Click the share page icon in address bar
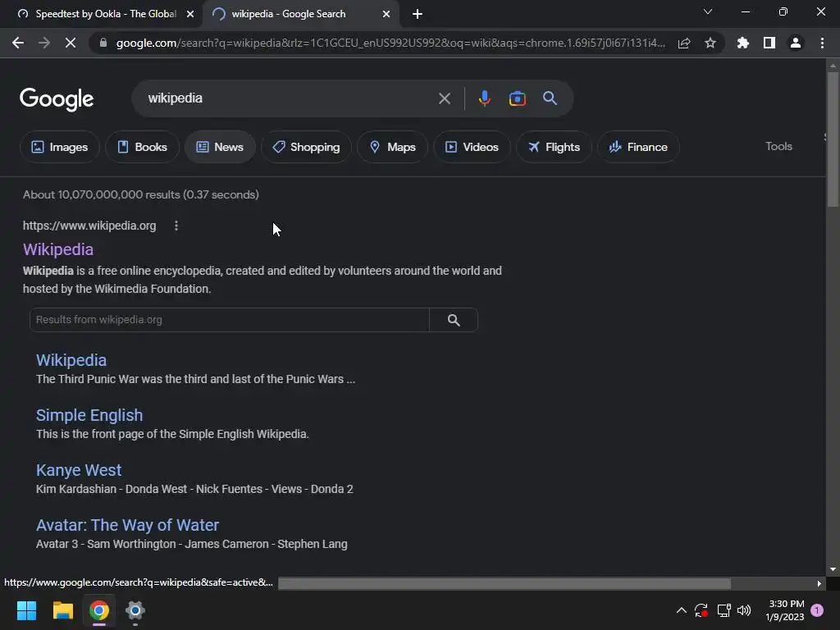The image size is (840, 630). (684, 43)
